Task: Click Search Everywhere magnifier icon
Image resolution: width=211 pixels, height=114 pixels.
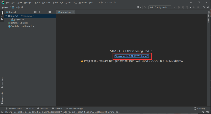Action: coord(204,7)
